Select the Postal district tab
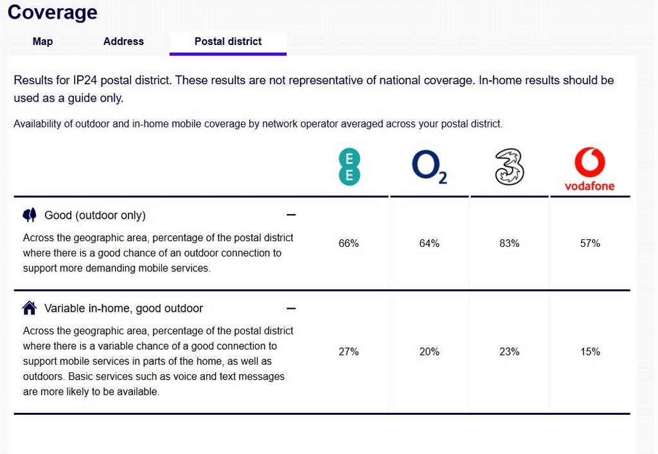Viewport: 658px width, 454px height. [x=228, y=42]
